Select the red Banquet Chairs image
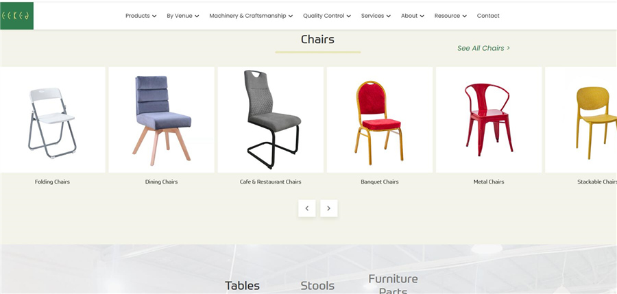This screenshot has width=617, height=294. point(380,120)
